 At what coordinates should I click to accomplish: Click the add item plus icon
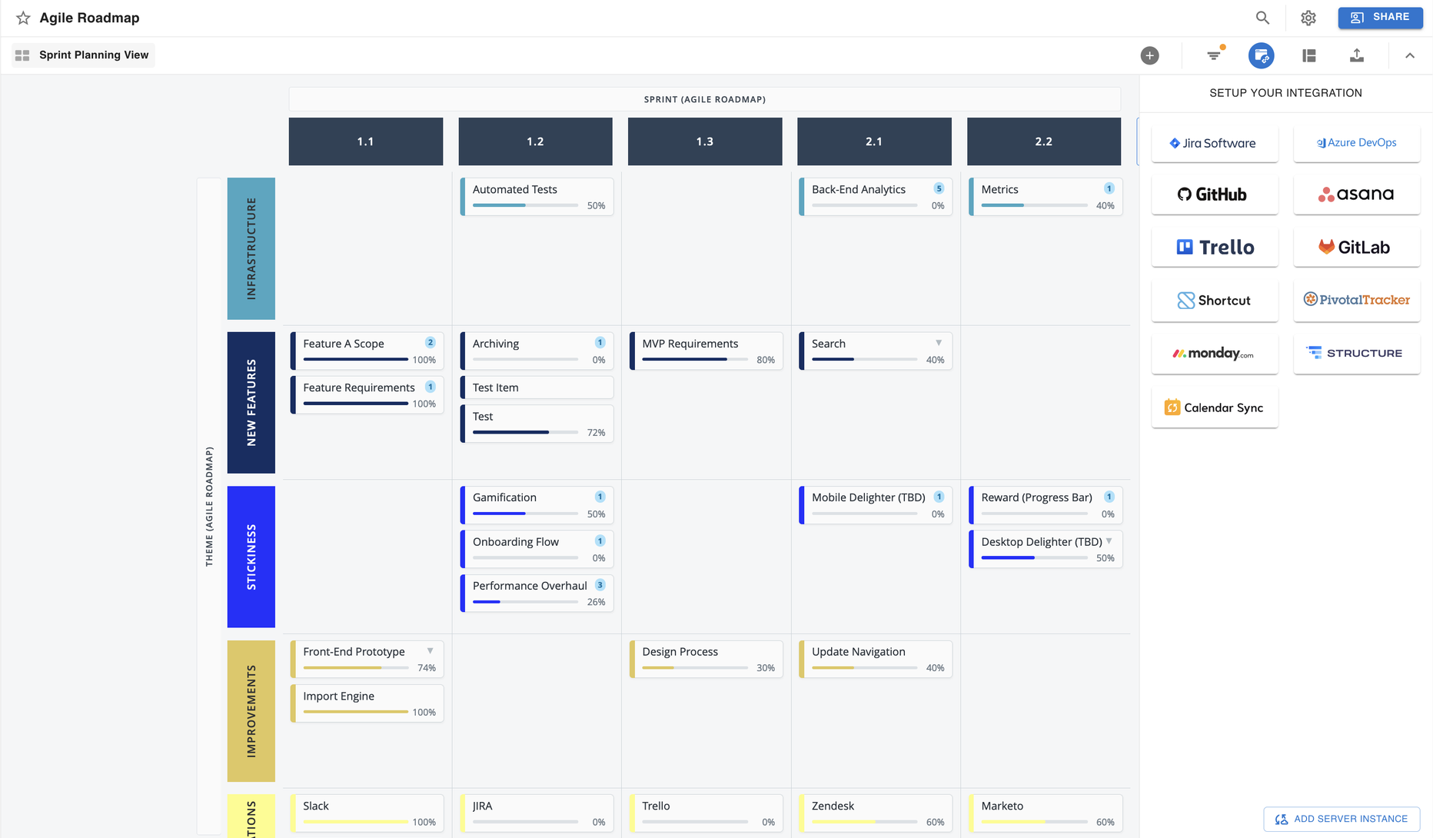(1149, 55)
